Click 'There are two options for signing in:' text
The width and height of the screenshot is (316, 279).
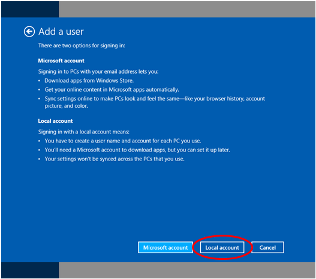tap(82, 46)
